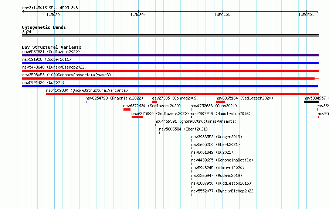This screenshot has width=329, height=209.
Task: Open variant label nsv5991420 (Wu2021)
Action: pyautogui.click(x=43, y=83)
